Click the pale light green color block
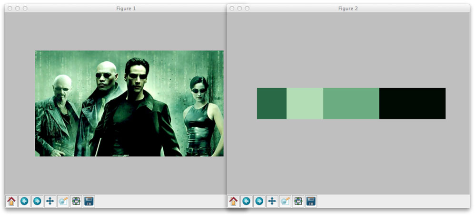476x215 pixels. [x=305, y=103]
